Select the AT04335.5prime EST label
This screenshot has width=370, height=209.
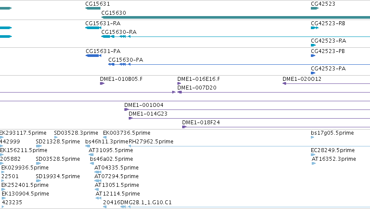(x=117, y=168)
